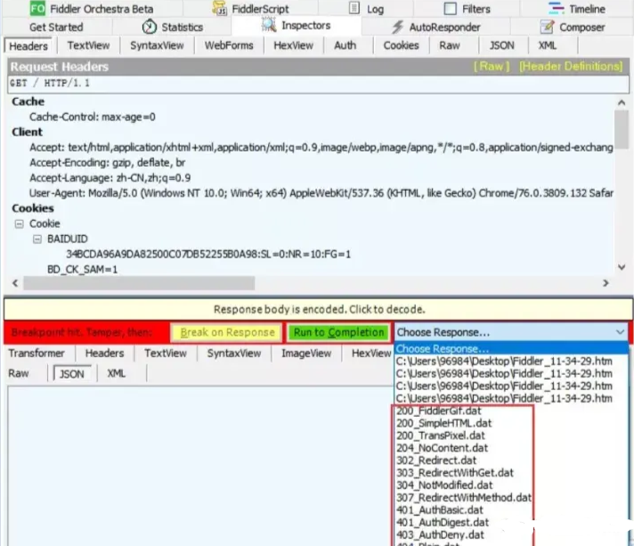Click the [Raw] link in Request Headers
Image resolution: width=634 pixels, height=546 pixels.
click(x=492, y=66)
